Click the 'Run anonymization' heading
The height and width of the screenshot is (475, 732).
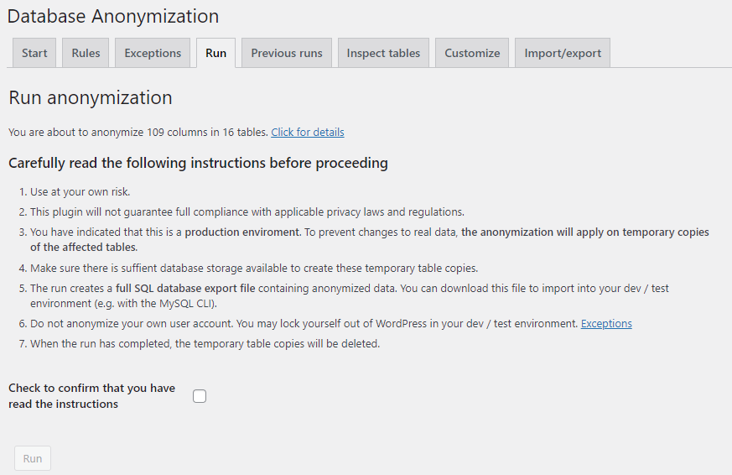tap(91, 97)
